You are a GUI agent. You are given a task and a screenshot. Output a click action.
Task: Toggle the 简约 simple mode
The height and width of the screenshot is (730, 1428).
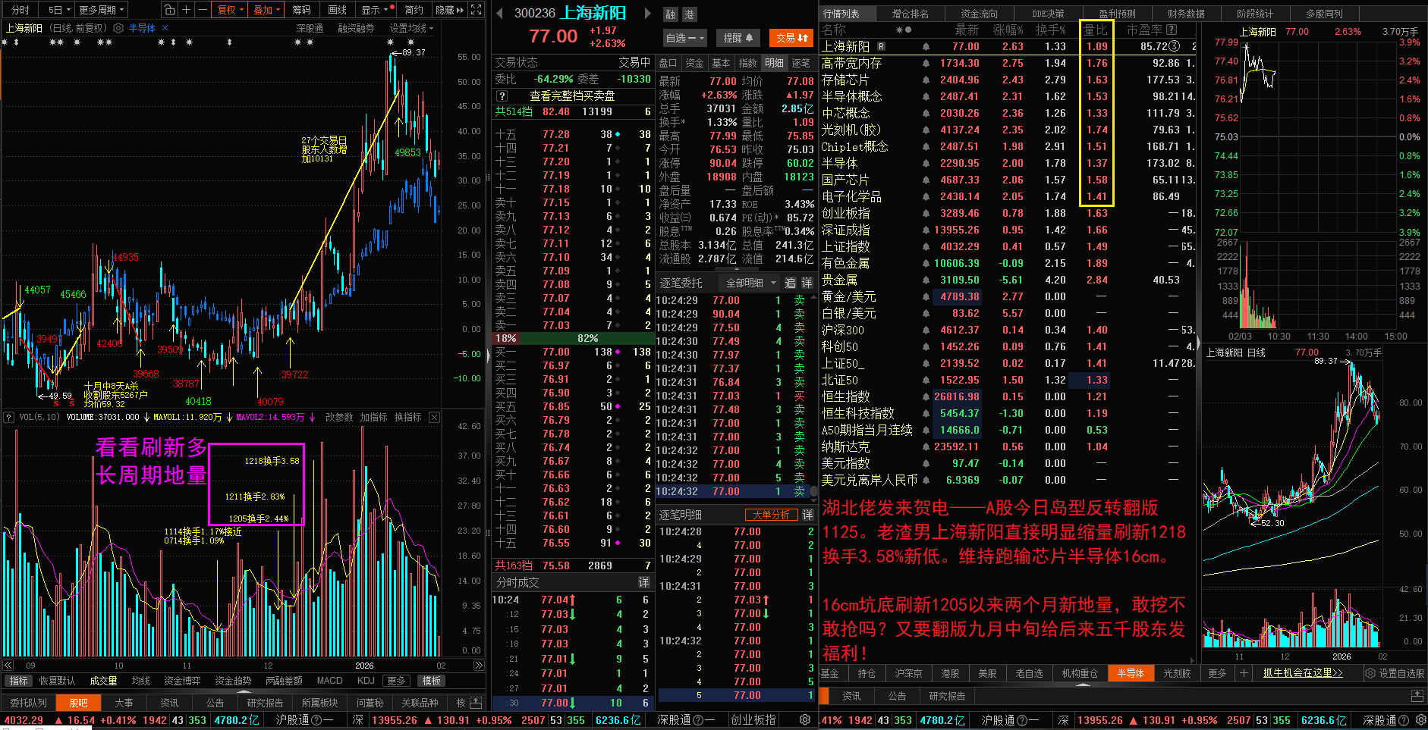click(414, 10)
